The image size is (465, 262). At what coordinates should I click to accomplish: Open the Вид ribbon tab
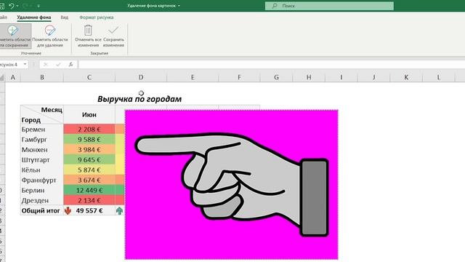tap(65, 17)
